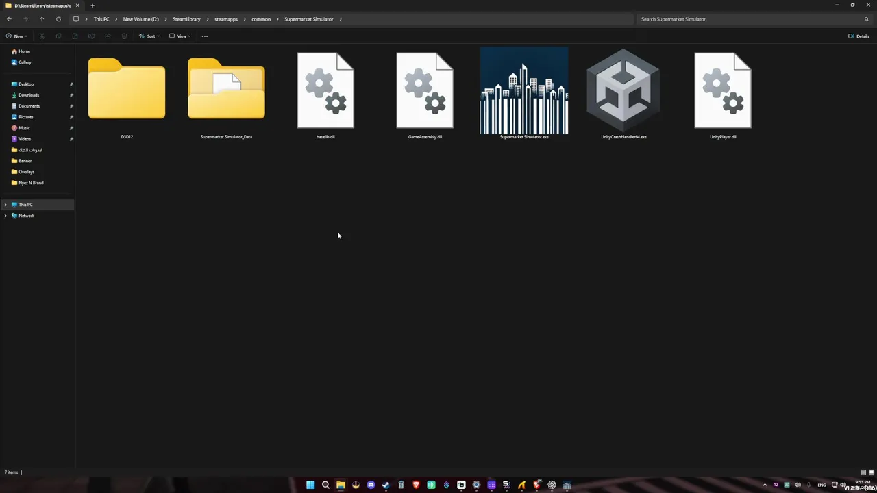Screen dimensions: 877x493
Task: Click the ENG language indicator
Action: point(822,485)
